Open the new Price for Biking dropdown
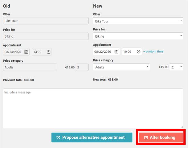The height and width of the screenshot is (148, 189). pos(138,36)
